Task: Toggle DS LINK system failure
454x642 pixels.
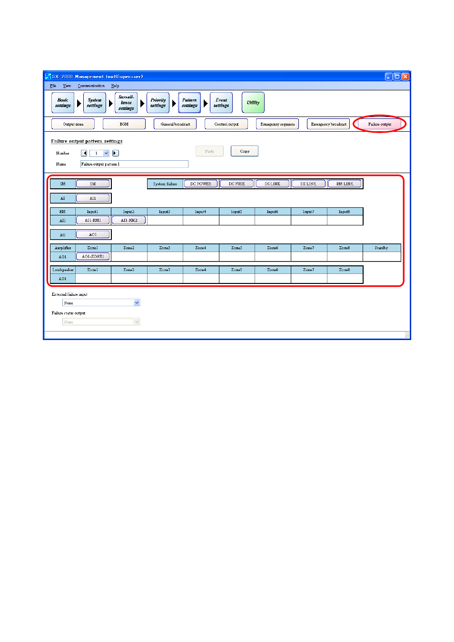Action: point(273,184)
